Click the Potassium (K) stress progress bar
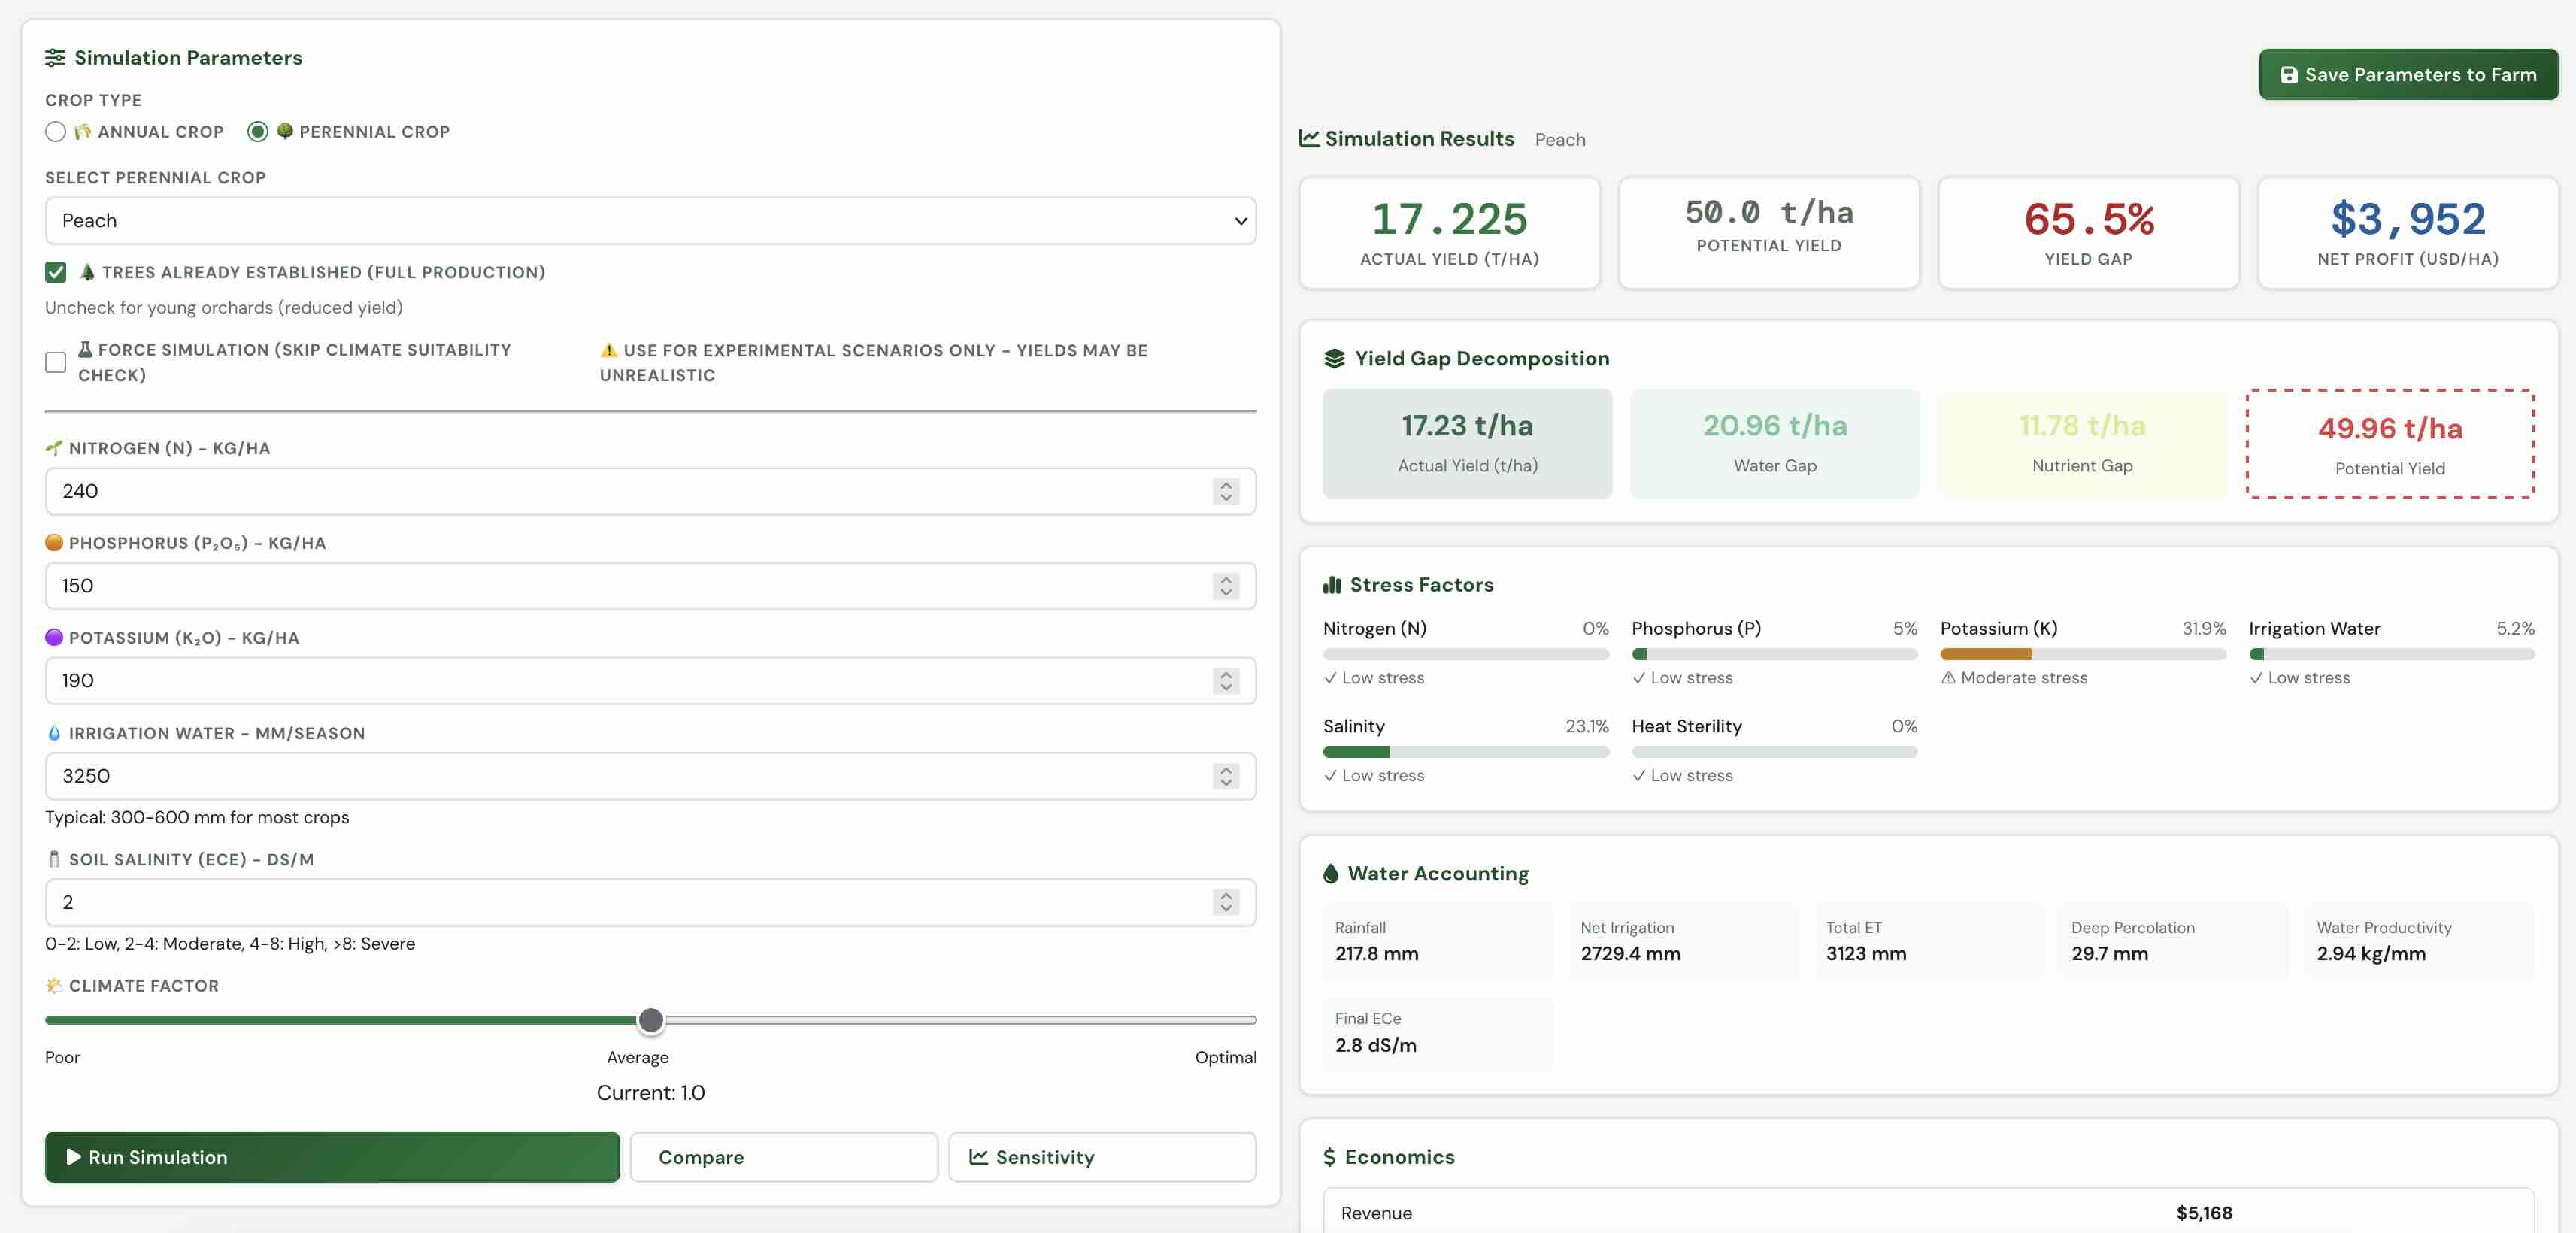Viewport: 2576px width, 1233px height. click(2083, 654)
